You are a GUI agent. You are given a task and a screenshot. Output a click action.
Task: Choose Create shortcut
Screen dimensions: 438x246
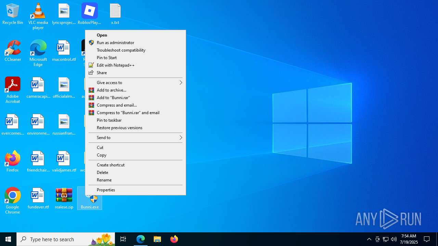coord(136,165)
